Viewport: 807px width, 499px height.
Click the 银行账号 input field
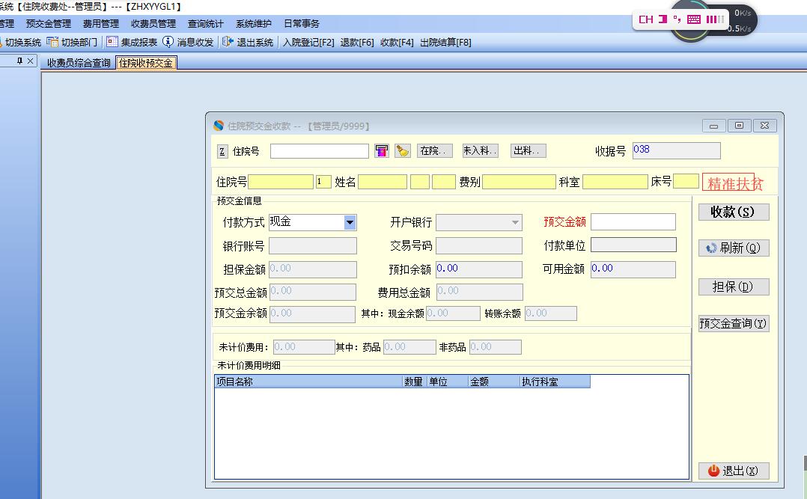click(313, 246)
